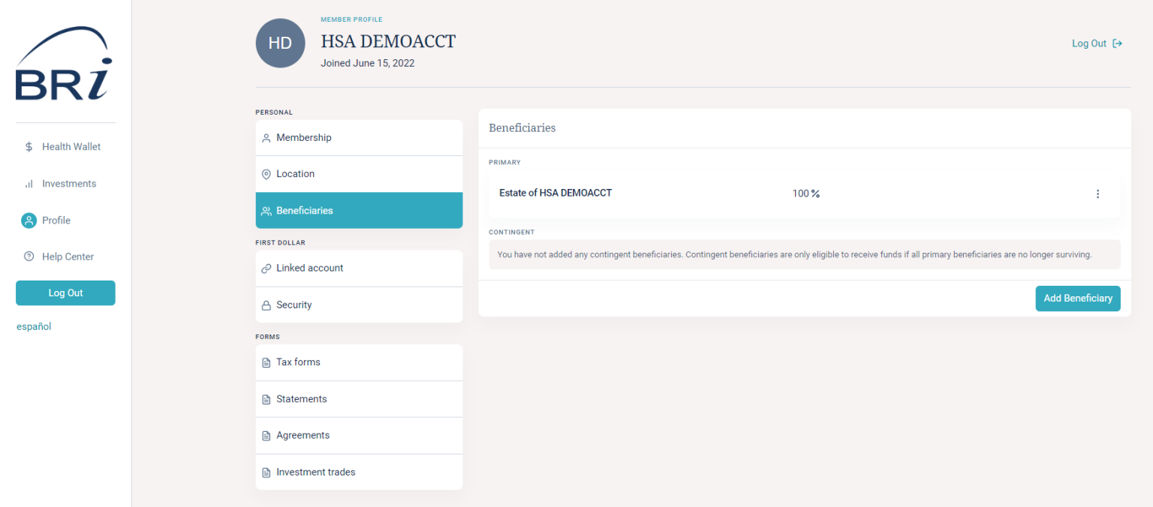Click the chain link icon for Linked account
Viewport: 1153px width, 507px height.
pyautogui.click(x=266, y=268)
